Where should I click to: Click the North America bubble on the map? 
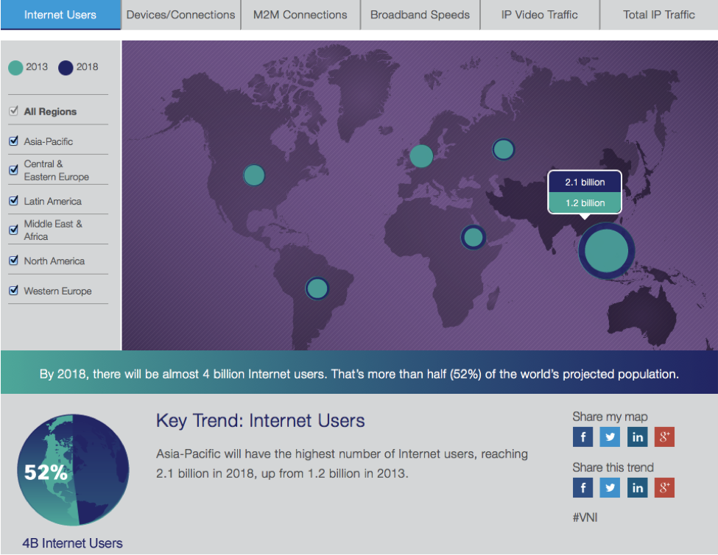[x=253, y=175]
